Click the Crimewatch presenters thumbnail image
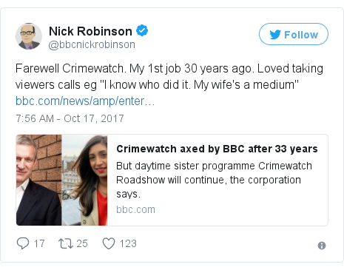Viewport: 344px width, 270px height. (62, 180)
